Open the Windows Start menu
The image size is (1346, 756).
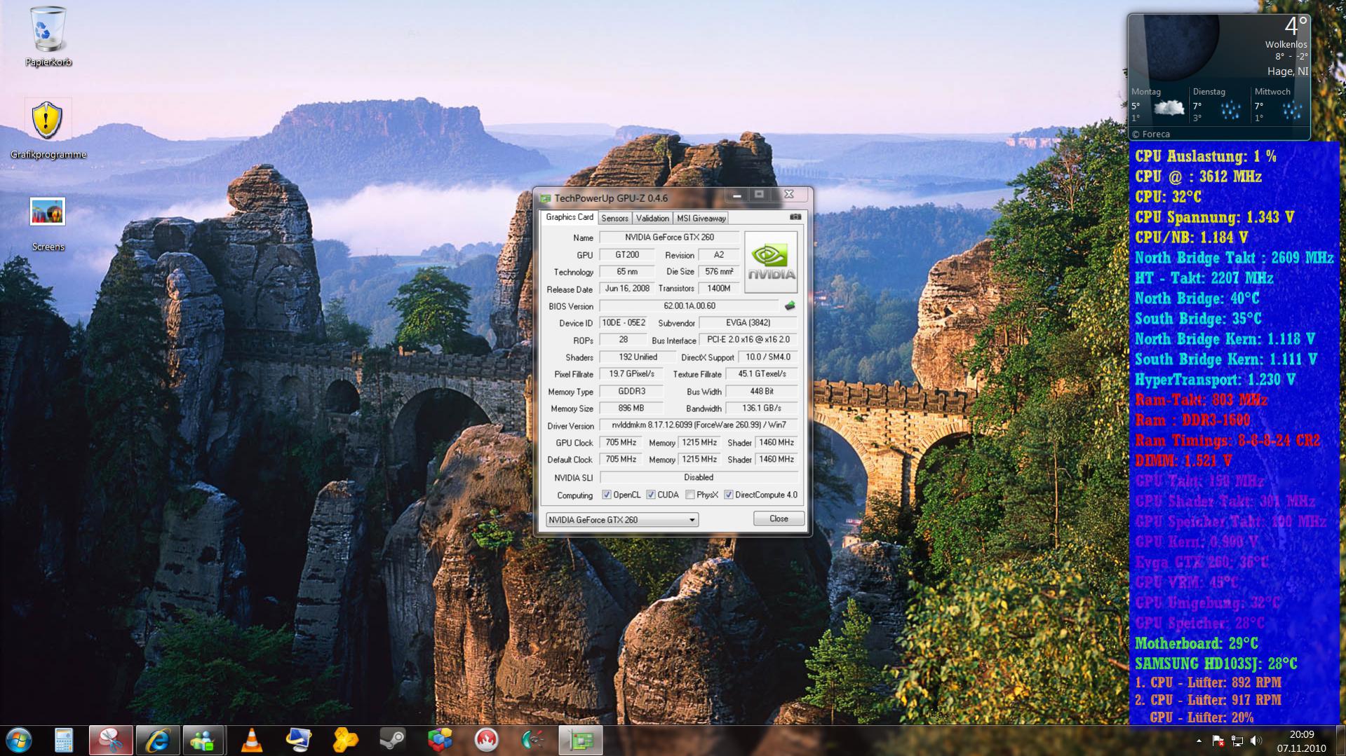point(18,740)
